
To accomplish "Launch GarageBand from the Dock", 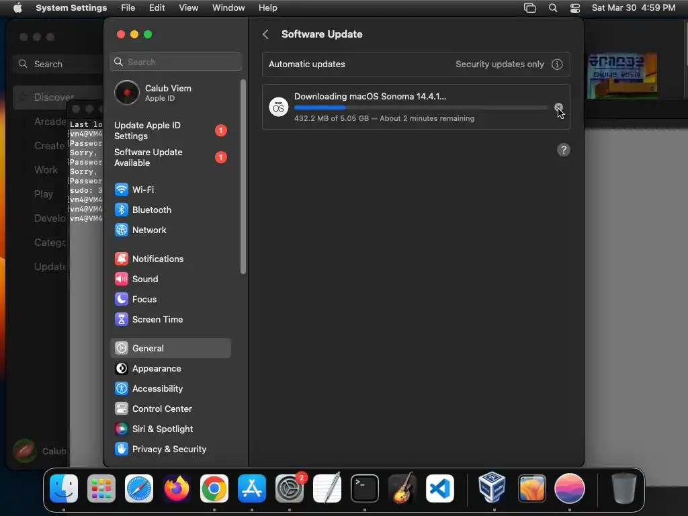I will 402,488.
